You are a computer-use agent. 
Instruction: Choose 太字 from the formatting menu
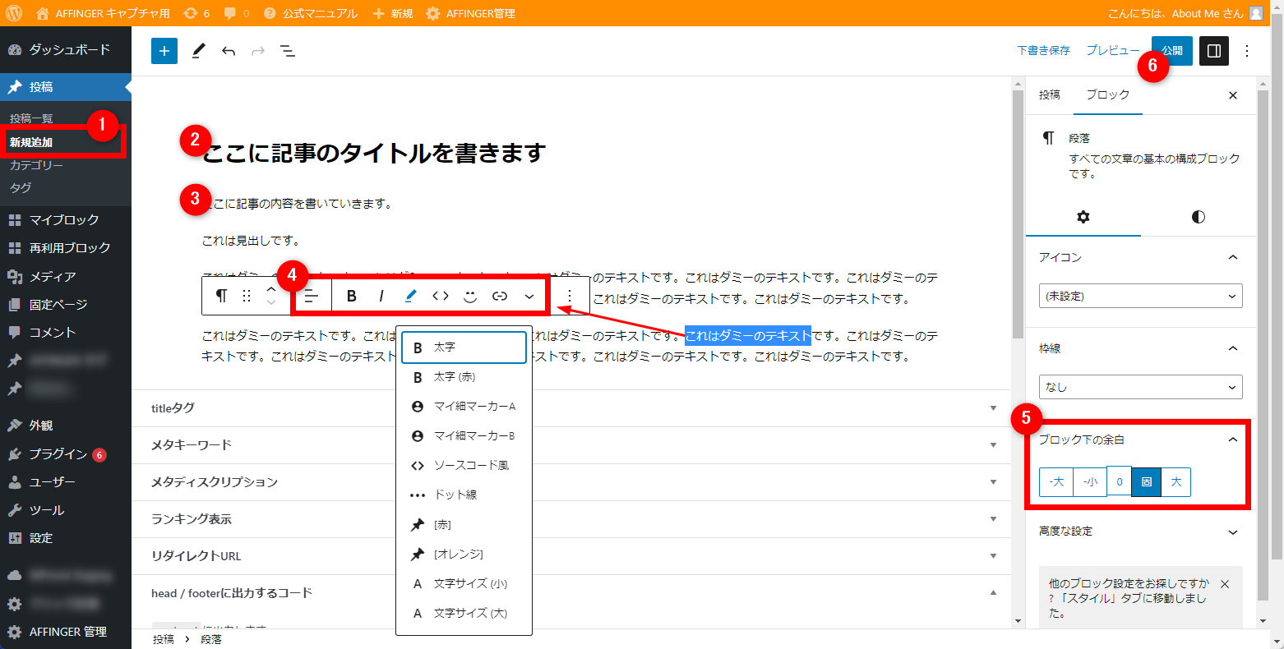point(464,348)
